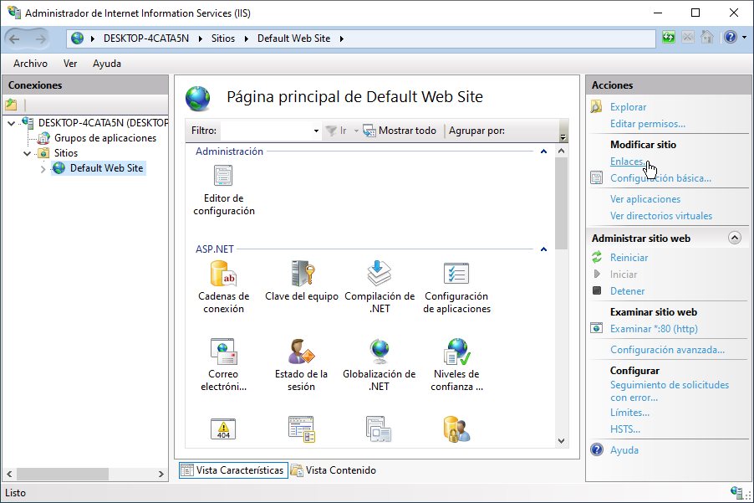The height and width of the screenshot is (503, 754).
Task: Open the Clave del equipo feature
Action: (x=302, y=281)
